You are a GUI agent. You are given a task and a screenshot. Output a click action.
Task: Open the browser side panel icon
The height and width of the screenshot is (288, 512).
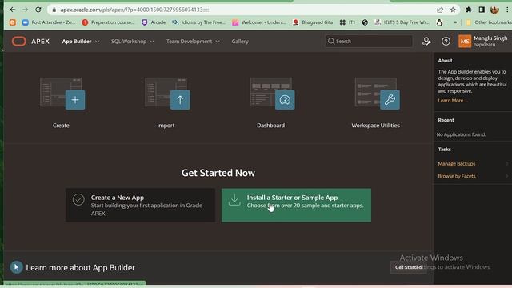482,10
